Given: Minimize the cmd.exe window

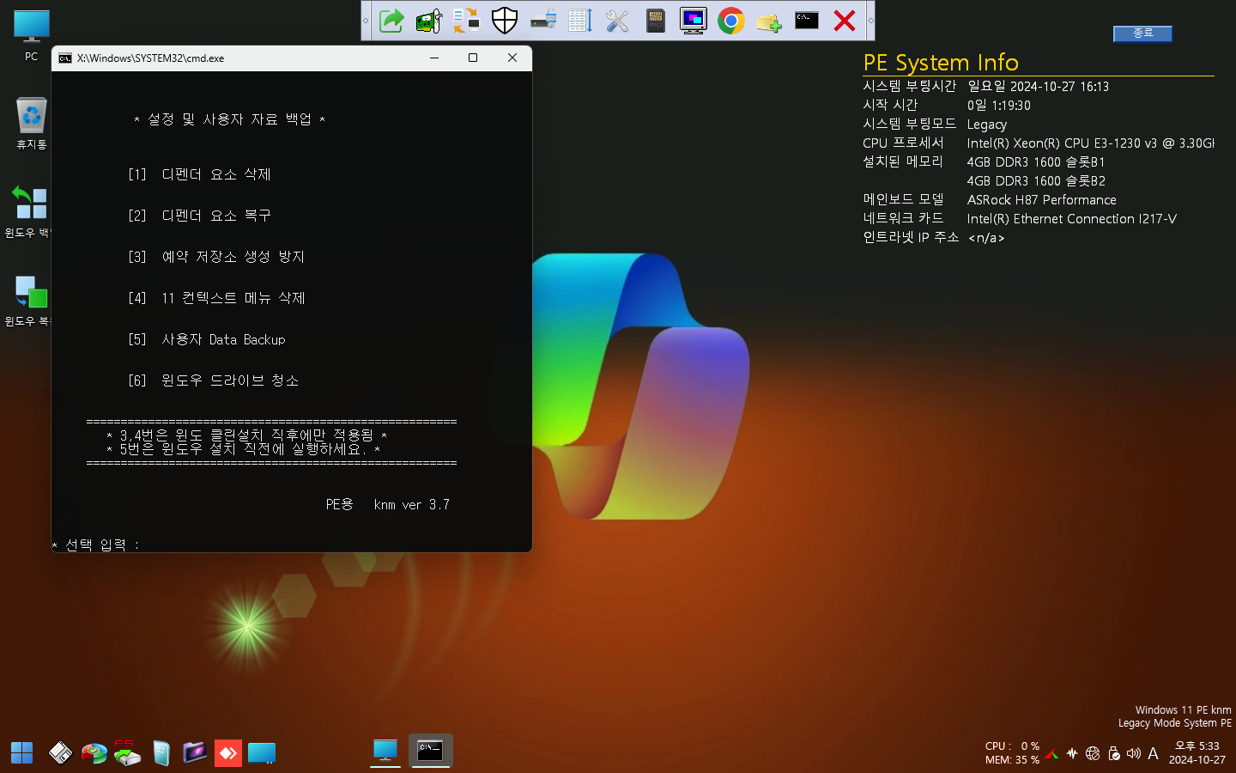Looking at the screenshot, I should pos(434,58).
